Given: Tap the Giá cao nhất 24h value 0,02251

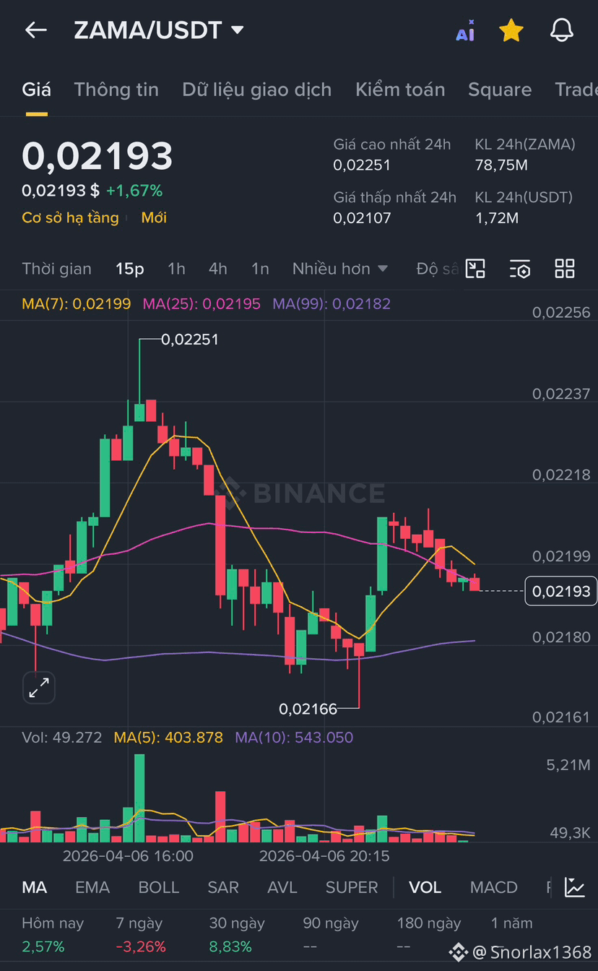Looking at the screenshot, I should pyautogui.click(x=362, y=165).
